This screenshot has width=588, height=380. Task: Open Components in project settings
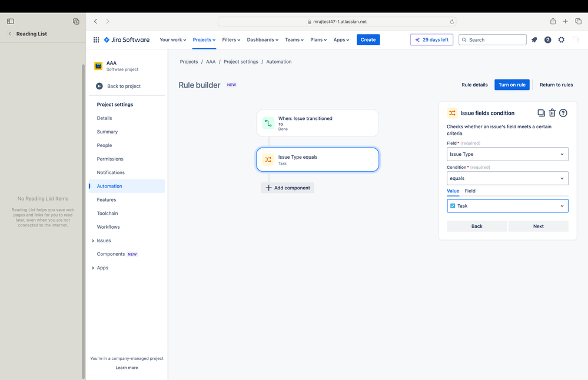[111, 254]
